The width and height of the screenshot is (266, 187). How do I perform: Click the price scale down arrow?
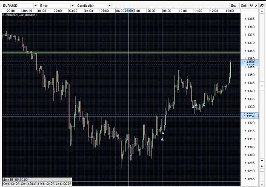click(x=262, y=161)
